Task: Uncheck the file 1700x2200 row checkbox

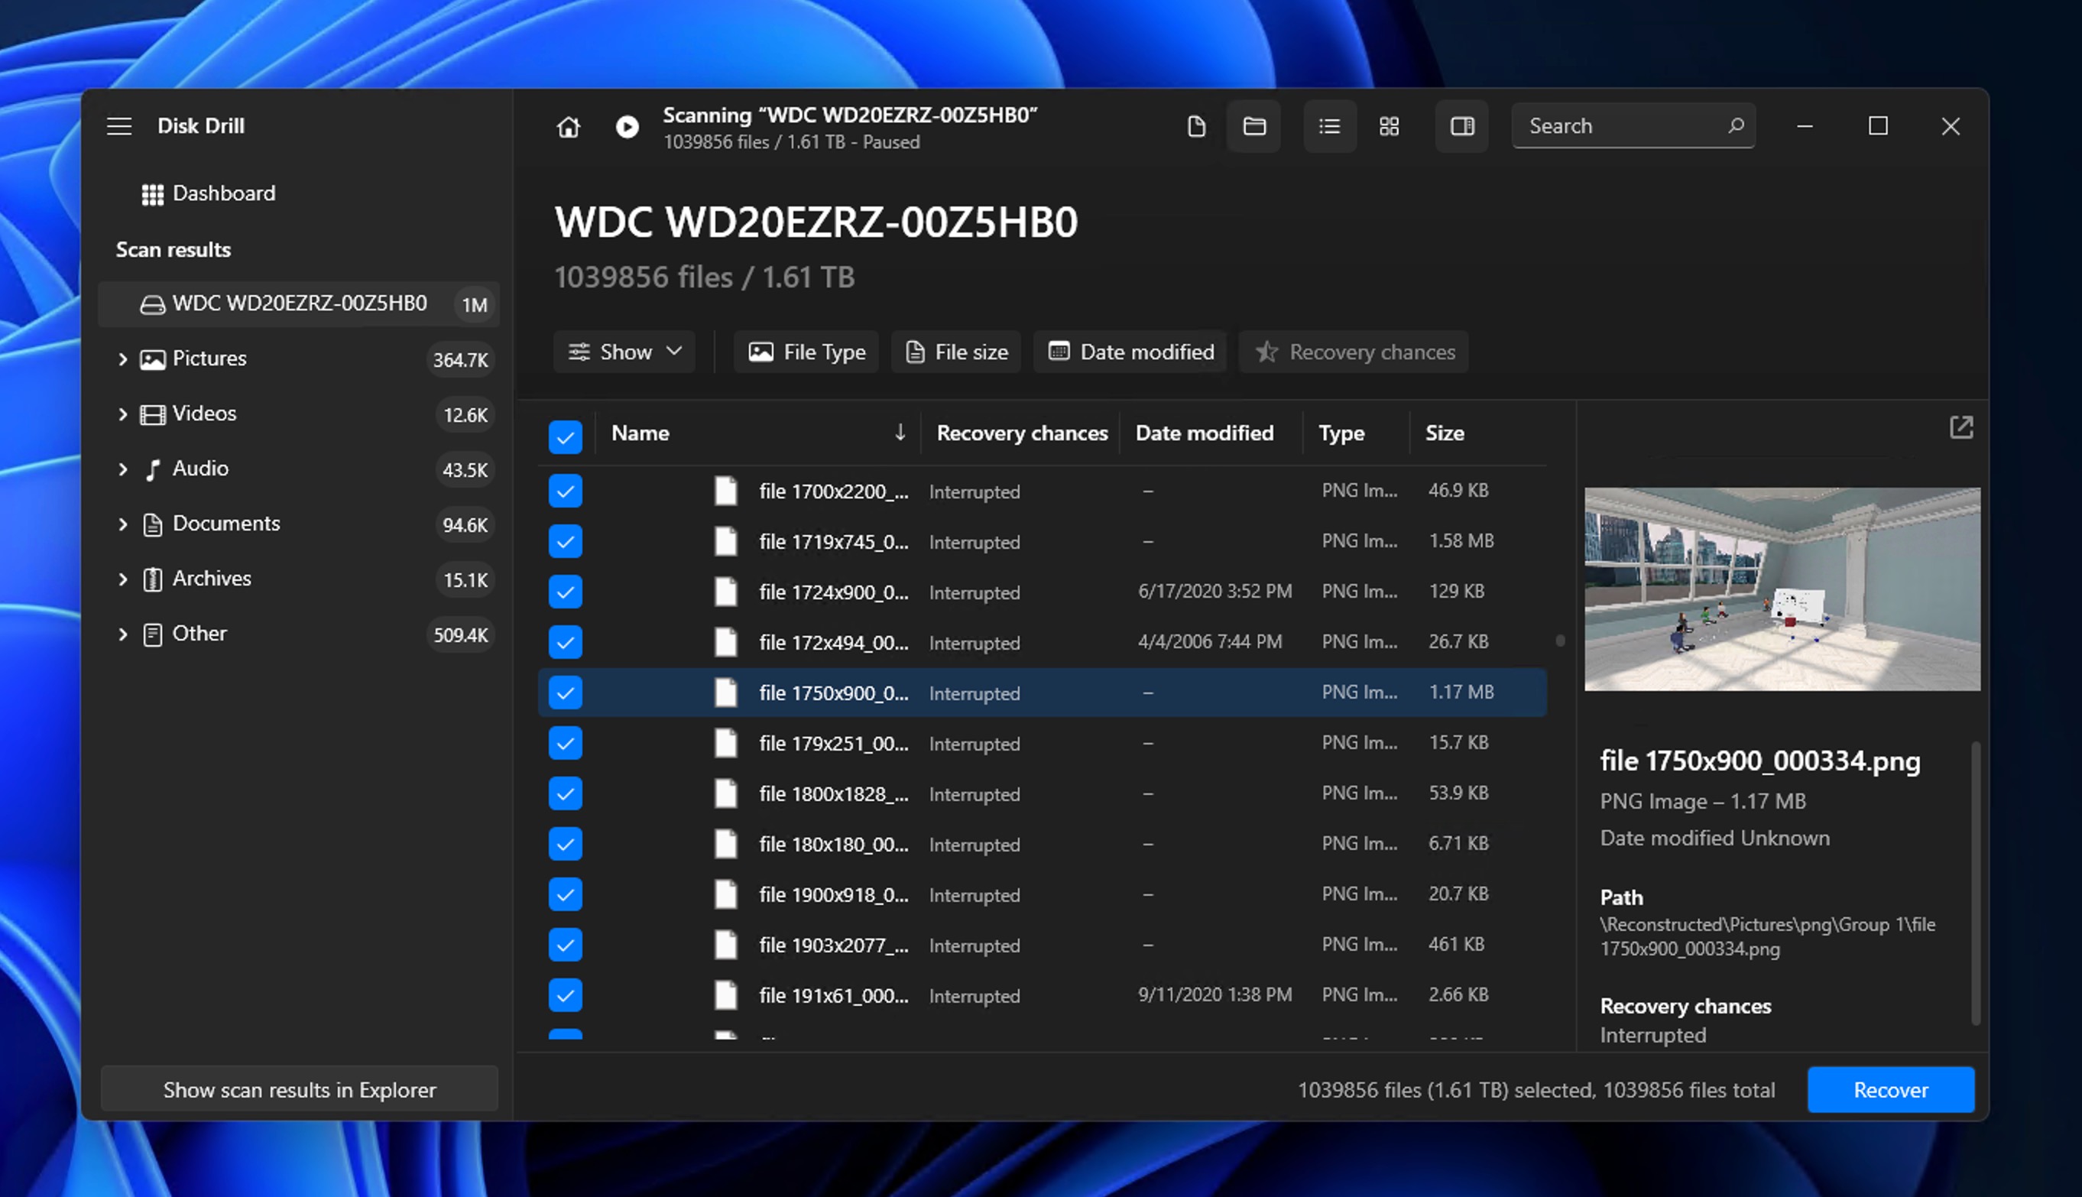Action: coord(566,491)
